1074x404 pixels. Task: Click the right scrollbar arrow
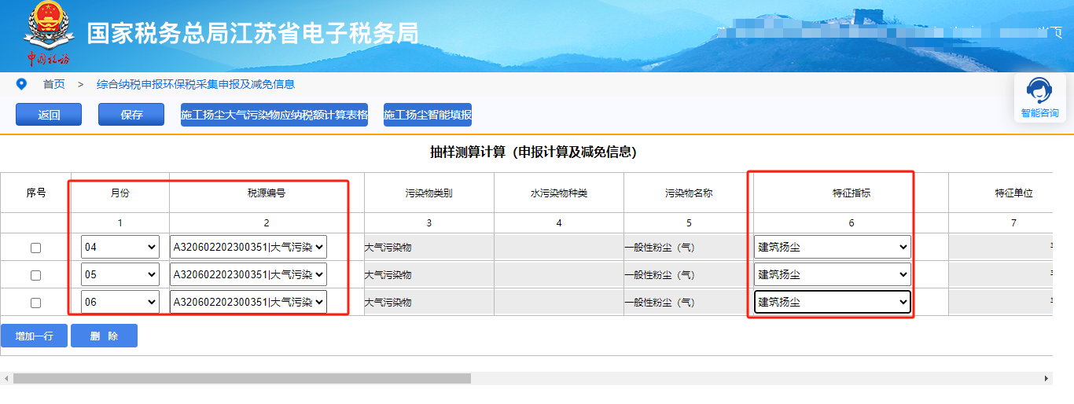pos(1046,378)
